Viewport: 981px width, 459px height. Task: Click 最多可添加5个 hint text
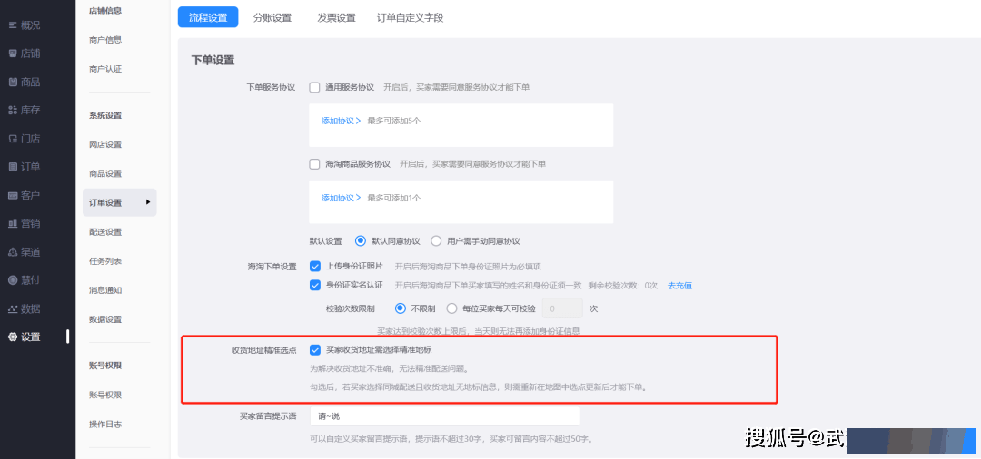(x=393, y=122)
